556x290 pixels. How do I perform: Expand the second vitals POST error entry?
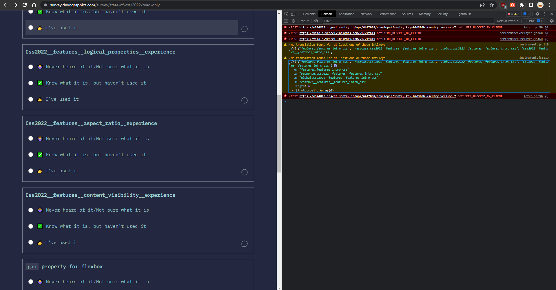[289, 39]
